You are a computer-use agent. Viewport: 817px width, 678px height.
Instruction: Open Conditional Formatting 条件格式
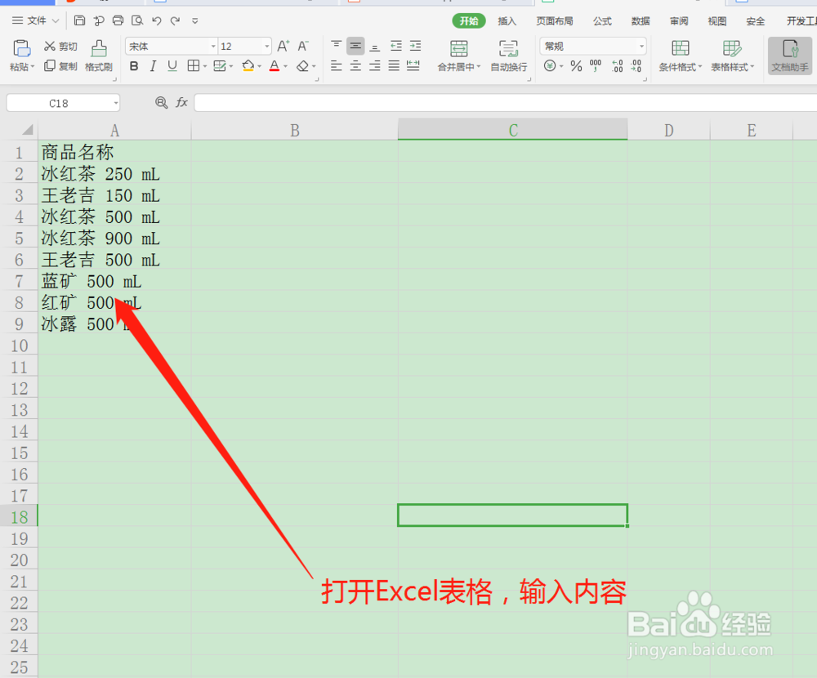(x=680, y=56)
